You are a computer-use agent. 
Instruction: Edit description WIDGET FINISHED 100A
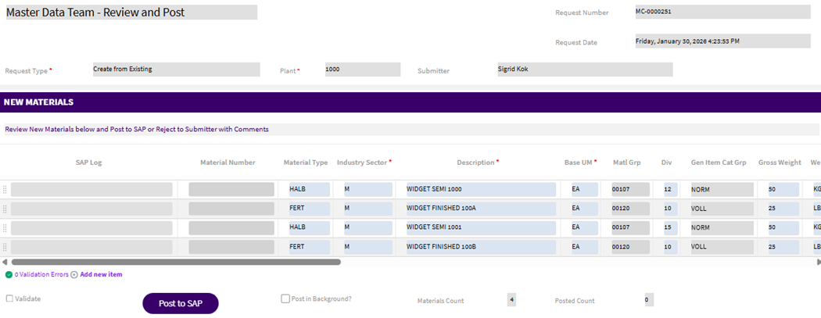click(481, 209)
